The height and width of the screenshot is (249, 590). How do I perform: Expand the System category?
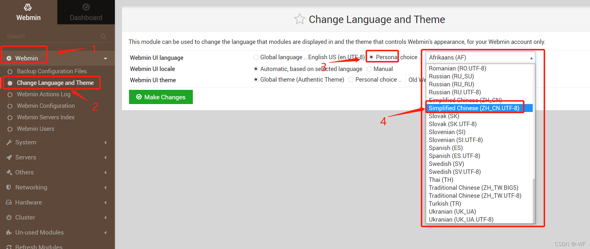105,142
